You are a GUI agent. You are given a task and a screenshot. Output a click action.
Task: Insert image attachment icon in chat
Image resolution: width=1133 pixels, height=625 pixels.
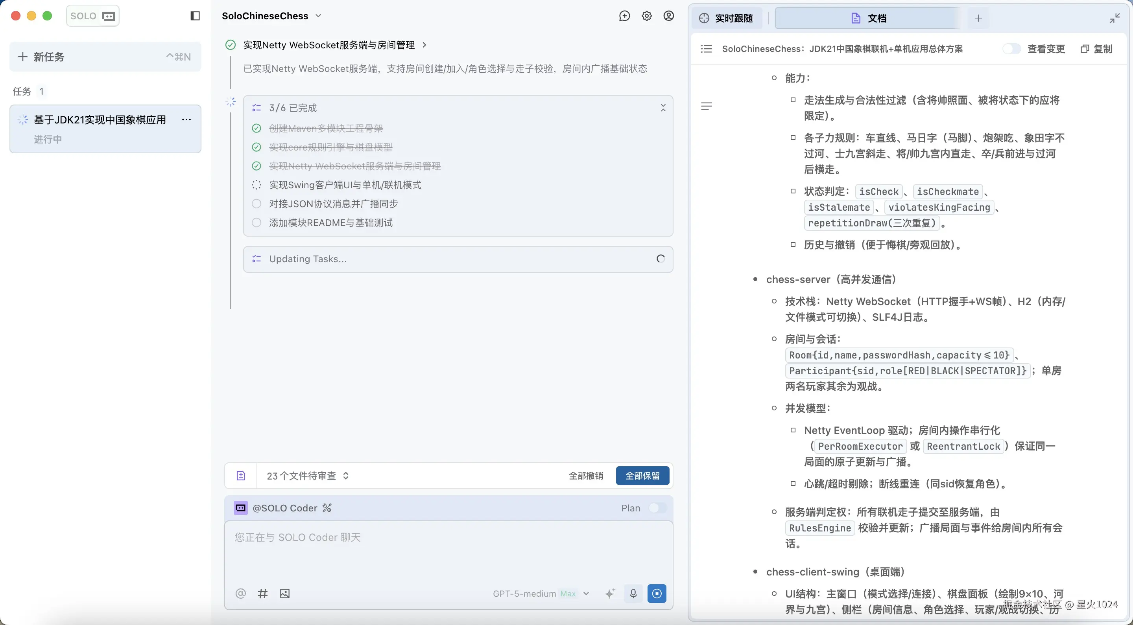pyautogui.click(x=284, y=593)
